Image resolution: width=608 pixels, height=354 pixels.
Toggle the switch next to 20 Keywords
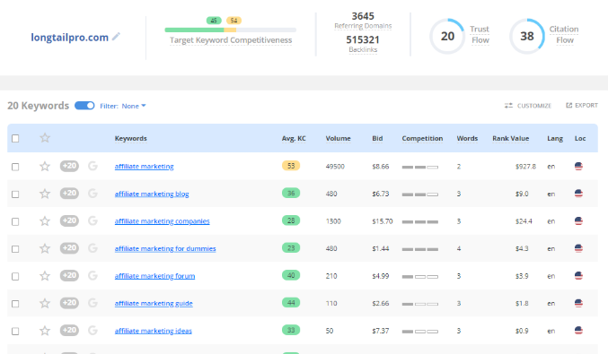(84, 106)
